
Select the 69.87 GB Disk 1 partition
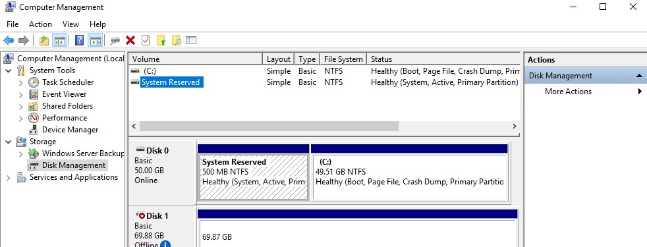[357, 233]
